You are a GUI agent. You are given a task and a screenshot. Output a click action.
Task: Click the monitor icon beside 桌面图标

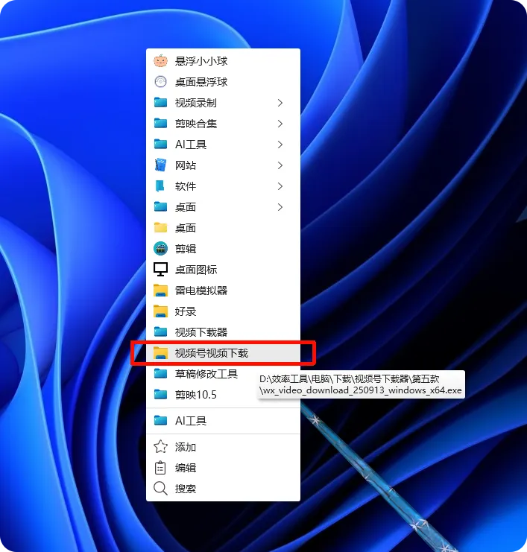161,270
